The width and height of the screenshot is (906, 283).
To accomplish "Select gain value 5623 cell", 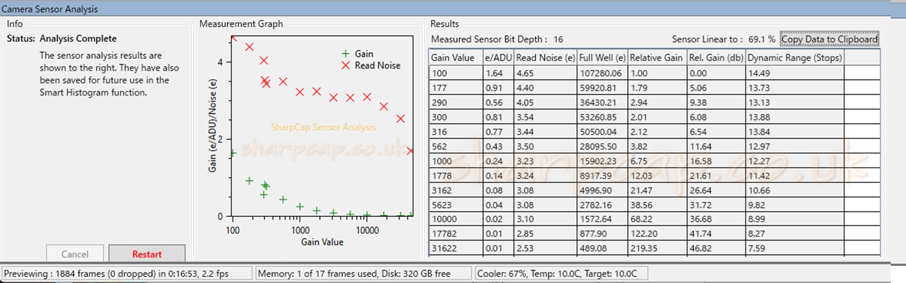I will [456, 205].
